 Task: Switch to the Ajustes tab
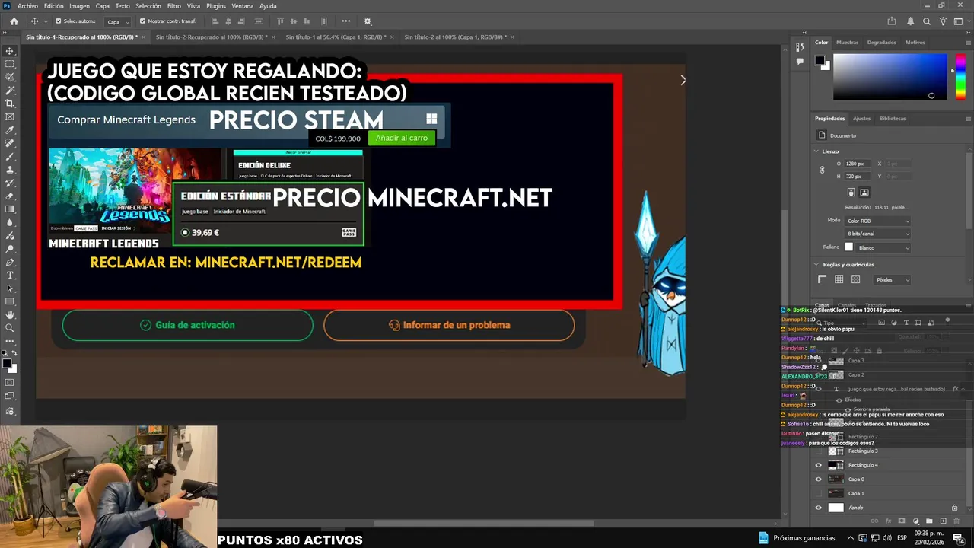coord(862,119)
